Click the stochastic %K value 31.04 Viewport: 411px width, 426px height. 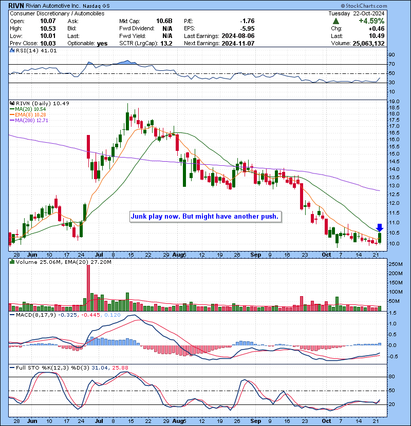(x=100, y=368)
